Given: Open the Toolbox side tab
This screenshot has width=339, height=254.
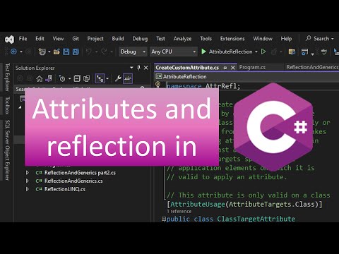Looking at the screenshot, I should pyautogui.click(x=7, y=105).
